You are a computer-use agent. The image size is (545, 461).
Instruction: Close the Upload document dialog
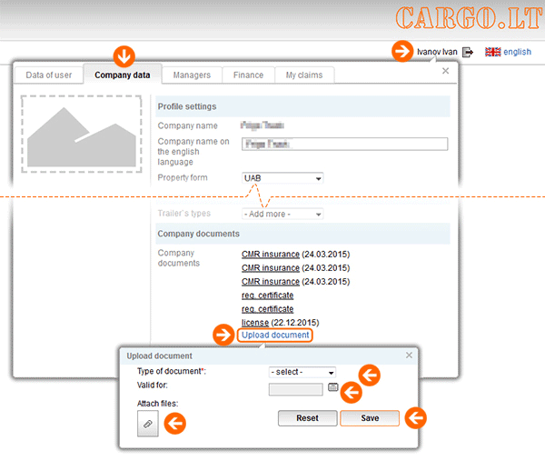(x=409, y=355)
